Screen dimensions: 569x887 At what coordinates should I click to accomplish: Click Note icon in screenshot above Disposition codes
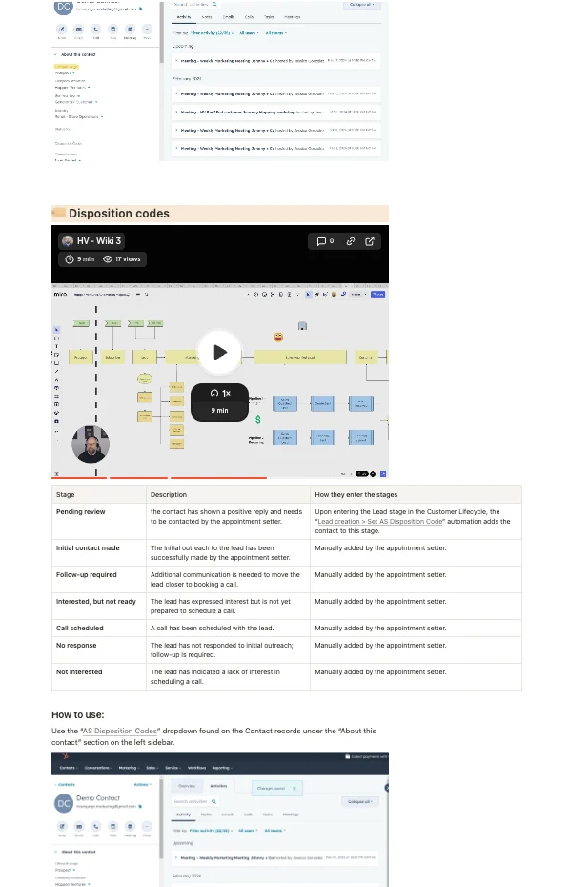[62, 29]
